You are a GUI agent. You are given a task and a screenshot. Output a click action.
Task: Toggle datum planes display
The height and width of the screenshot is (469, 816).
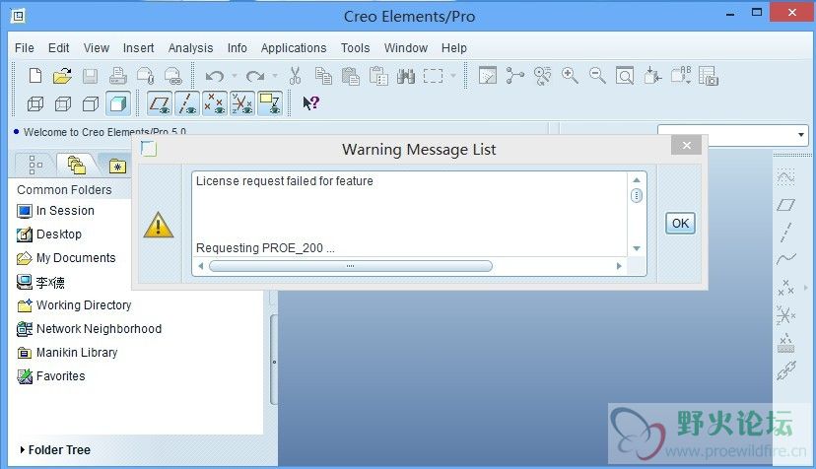pos(160,103)
